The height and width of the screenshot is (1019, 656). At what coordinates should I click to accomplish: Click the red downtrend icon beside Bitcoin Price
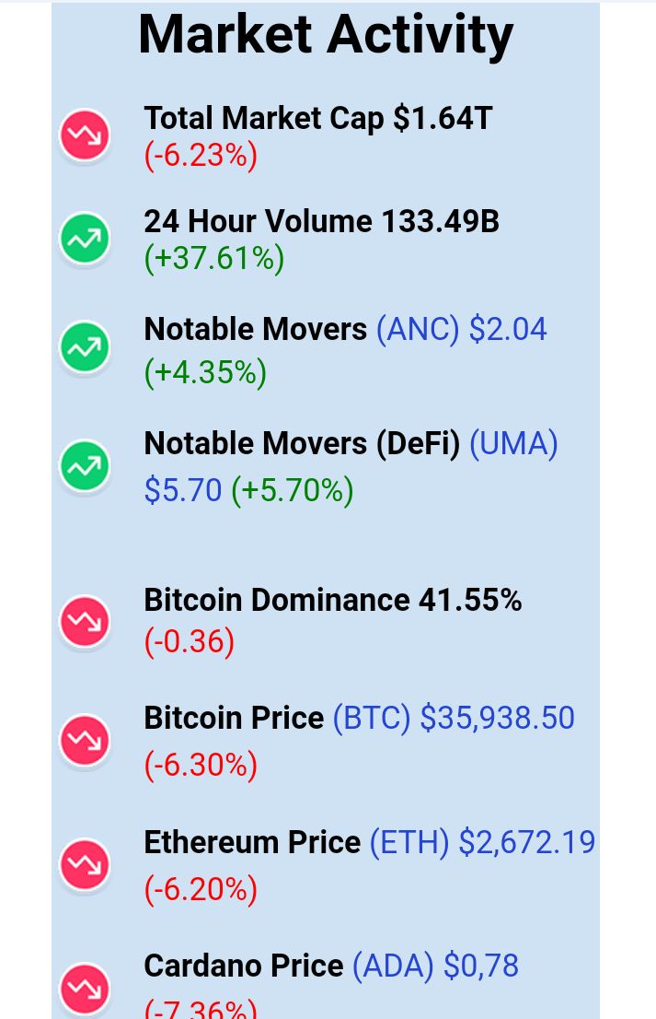tap(85, 740)
